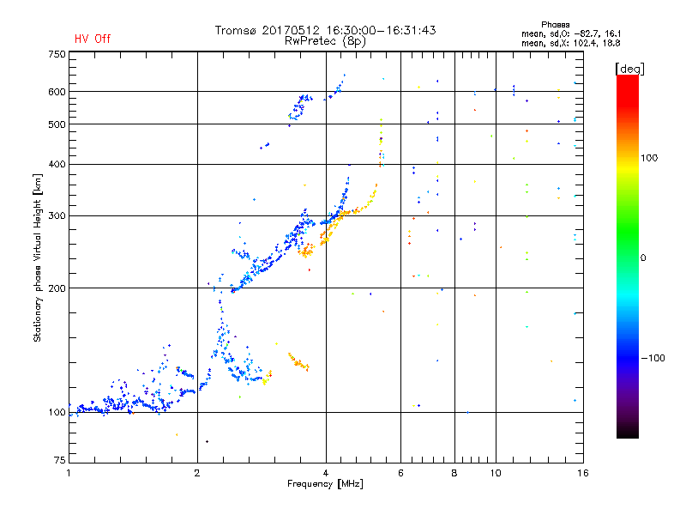Screen dimensions: 686x515
Task: Click the y-axis '500' label
Action: (x=57, y=124)
